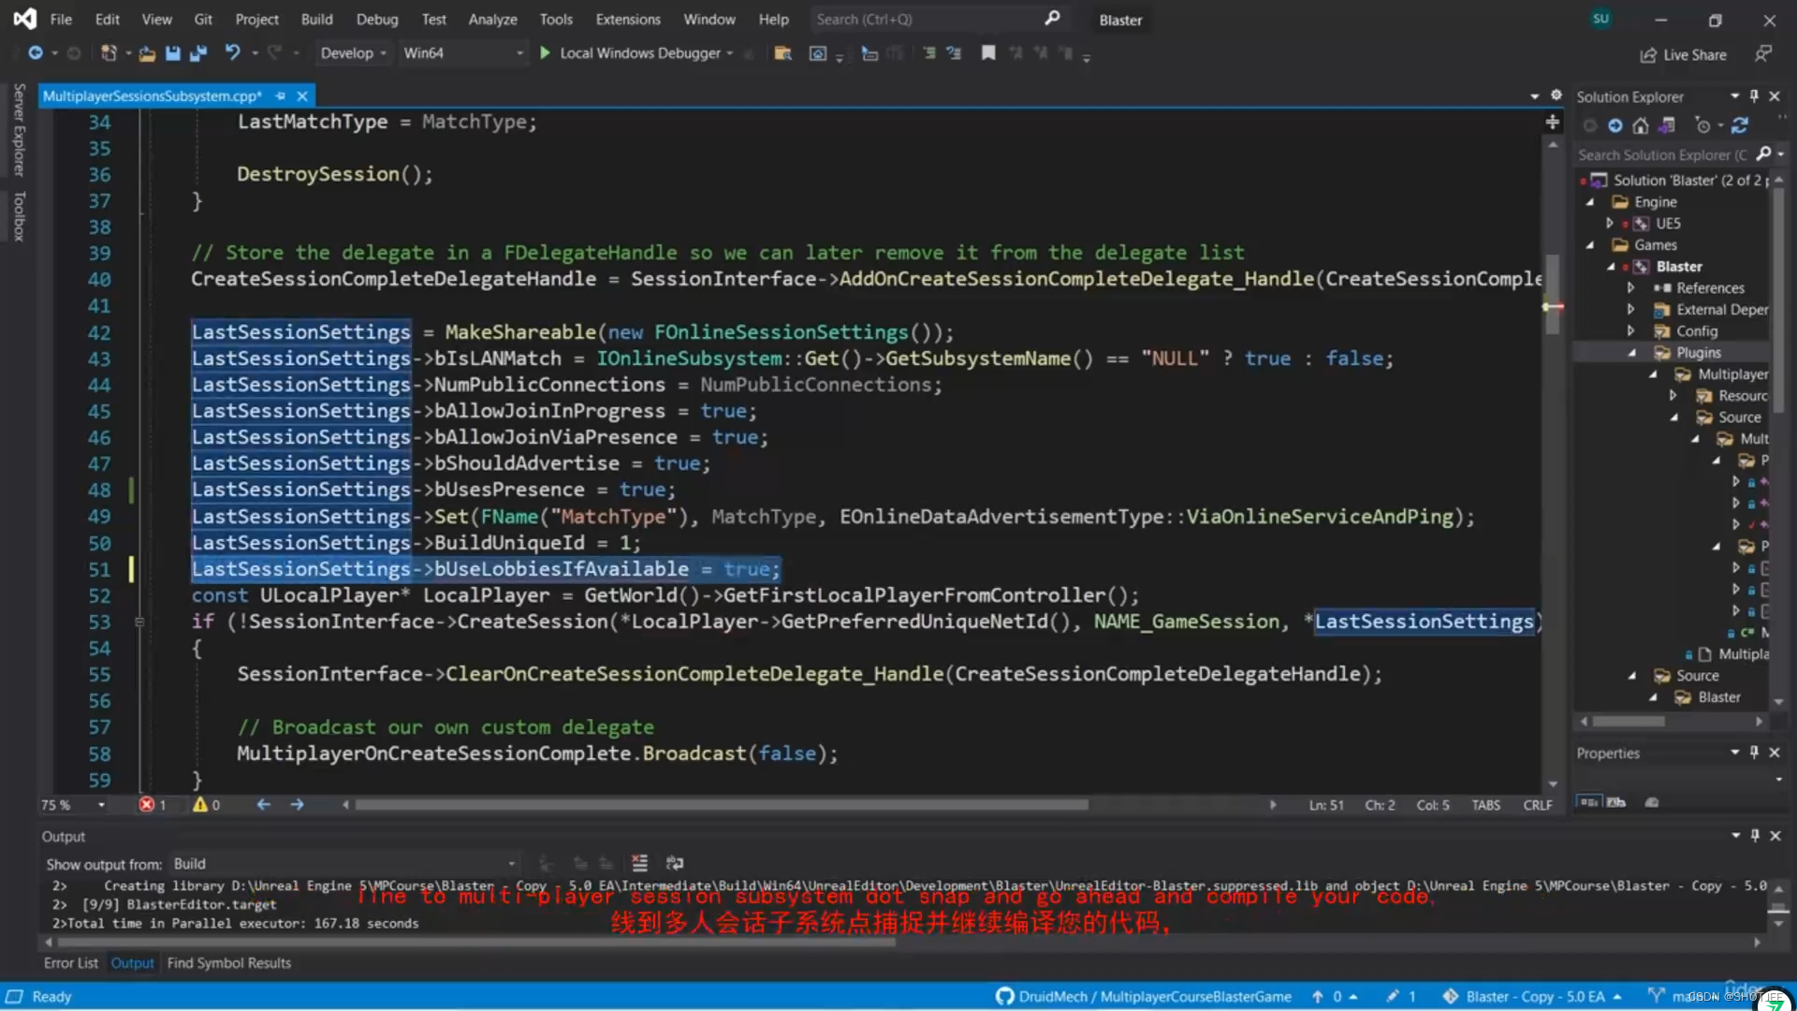
Task: Toggle word wrap in Output window
Action: click(674, 863)
